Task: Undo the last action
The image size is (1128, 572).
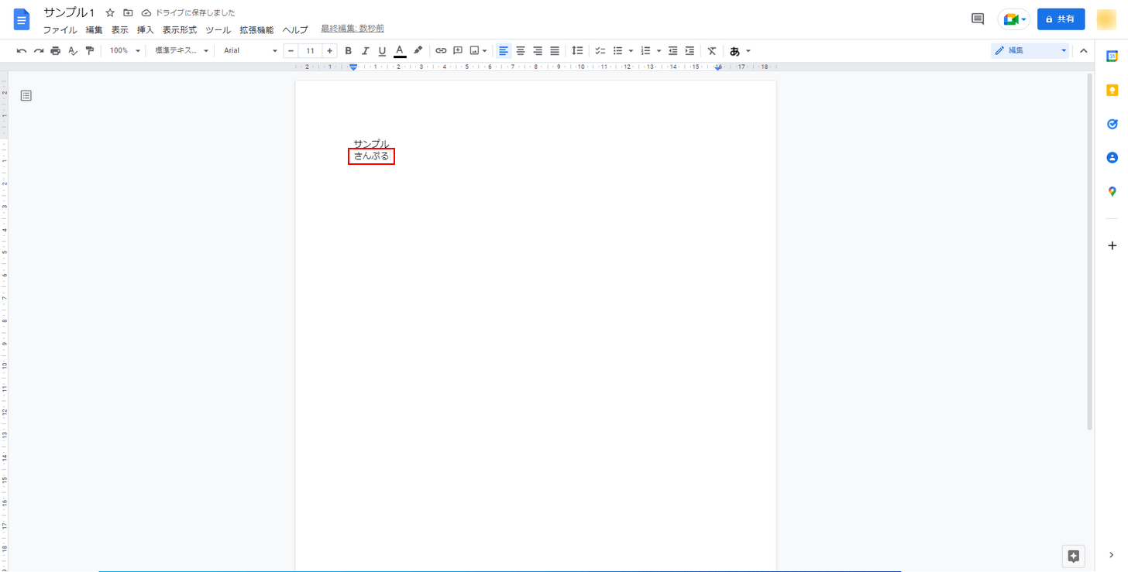Action: point(22,51)
